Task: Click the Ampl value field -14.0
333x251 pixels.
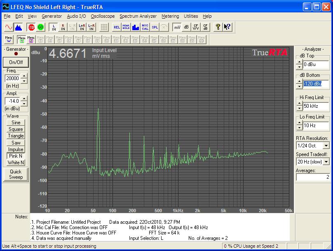Action: [13, 101]
